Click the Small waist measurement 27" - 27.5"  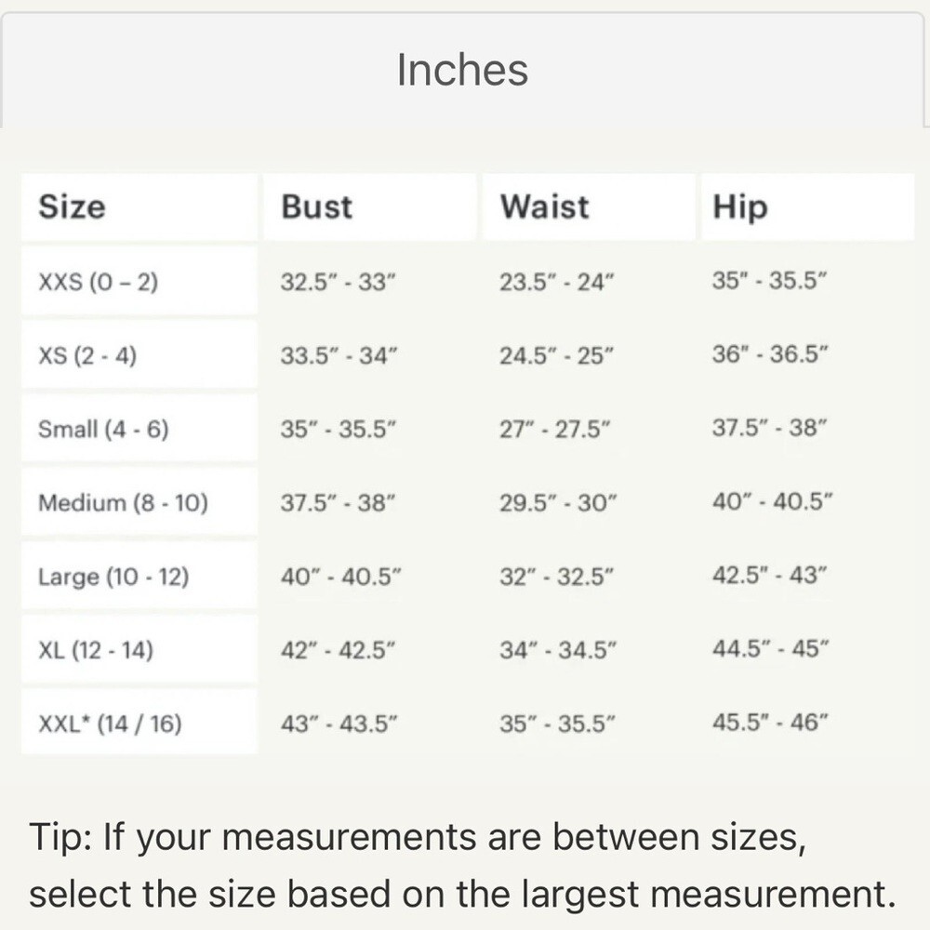click(554, 429)
